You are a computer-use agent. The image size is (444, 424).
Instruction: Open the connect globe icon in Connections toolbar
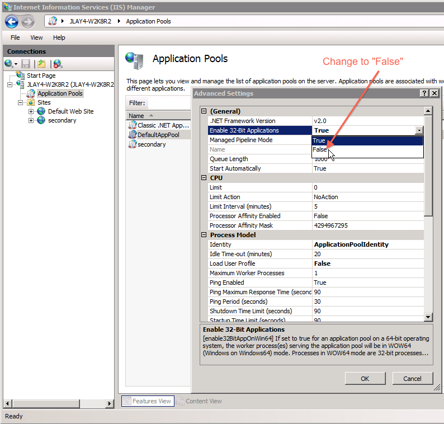[x=9, y=64]
